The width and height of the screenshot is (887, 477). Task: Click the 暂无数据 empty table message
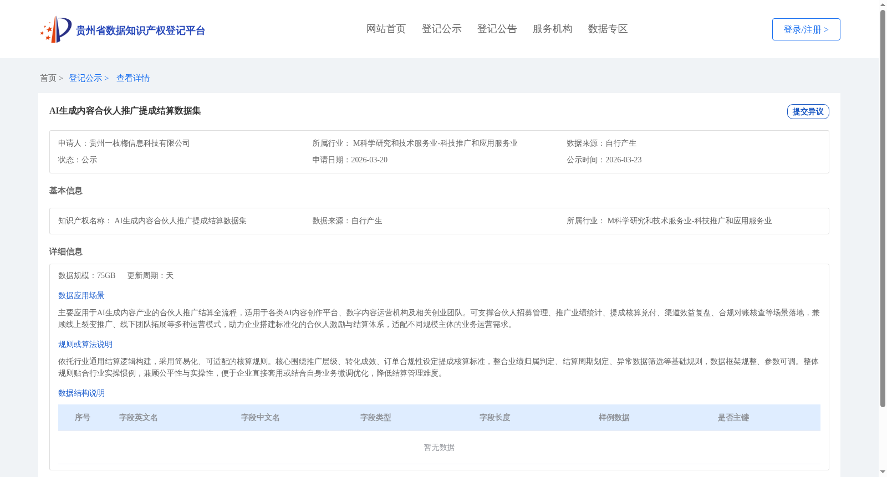coord(439,447)
